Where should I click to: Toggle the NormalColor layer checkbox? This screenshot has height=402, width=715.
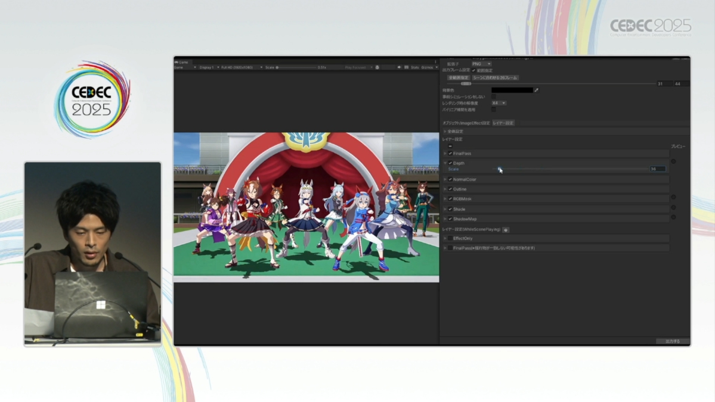click(450, 179)
